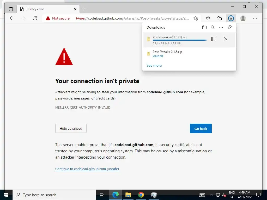Open the system monitor app on taskbar
The height and width of the screenshot is (200, 267).
click(154, 195)
